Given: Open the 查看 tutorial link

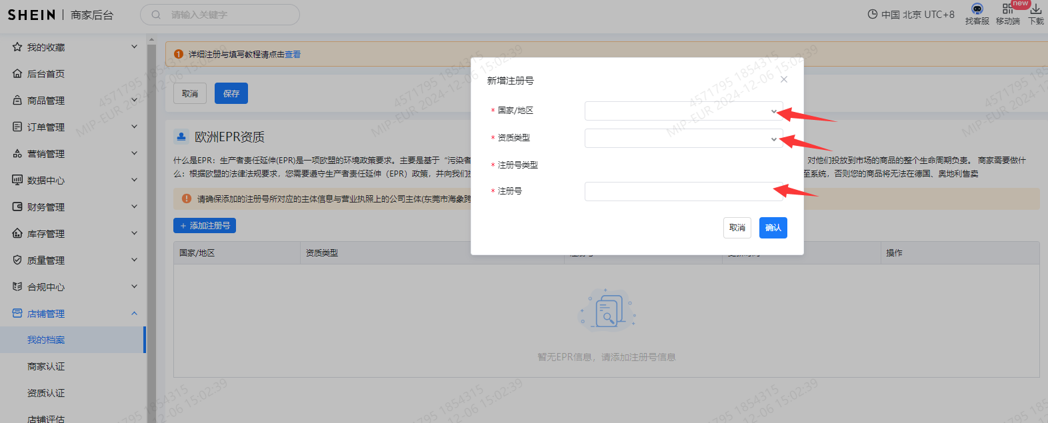Looking at the screenshot, I should tap(293, 55).
